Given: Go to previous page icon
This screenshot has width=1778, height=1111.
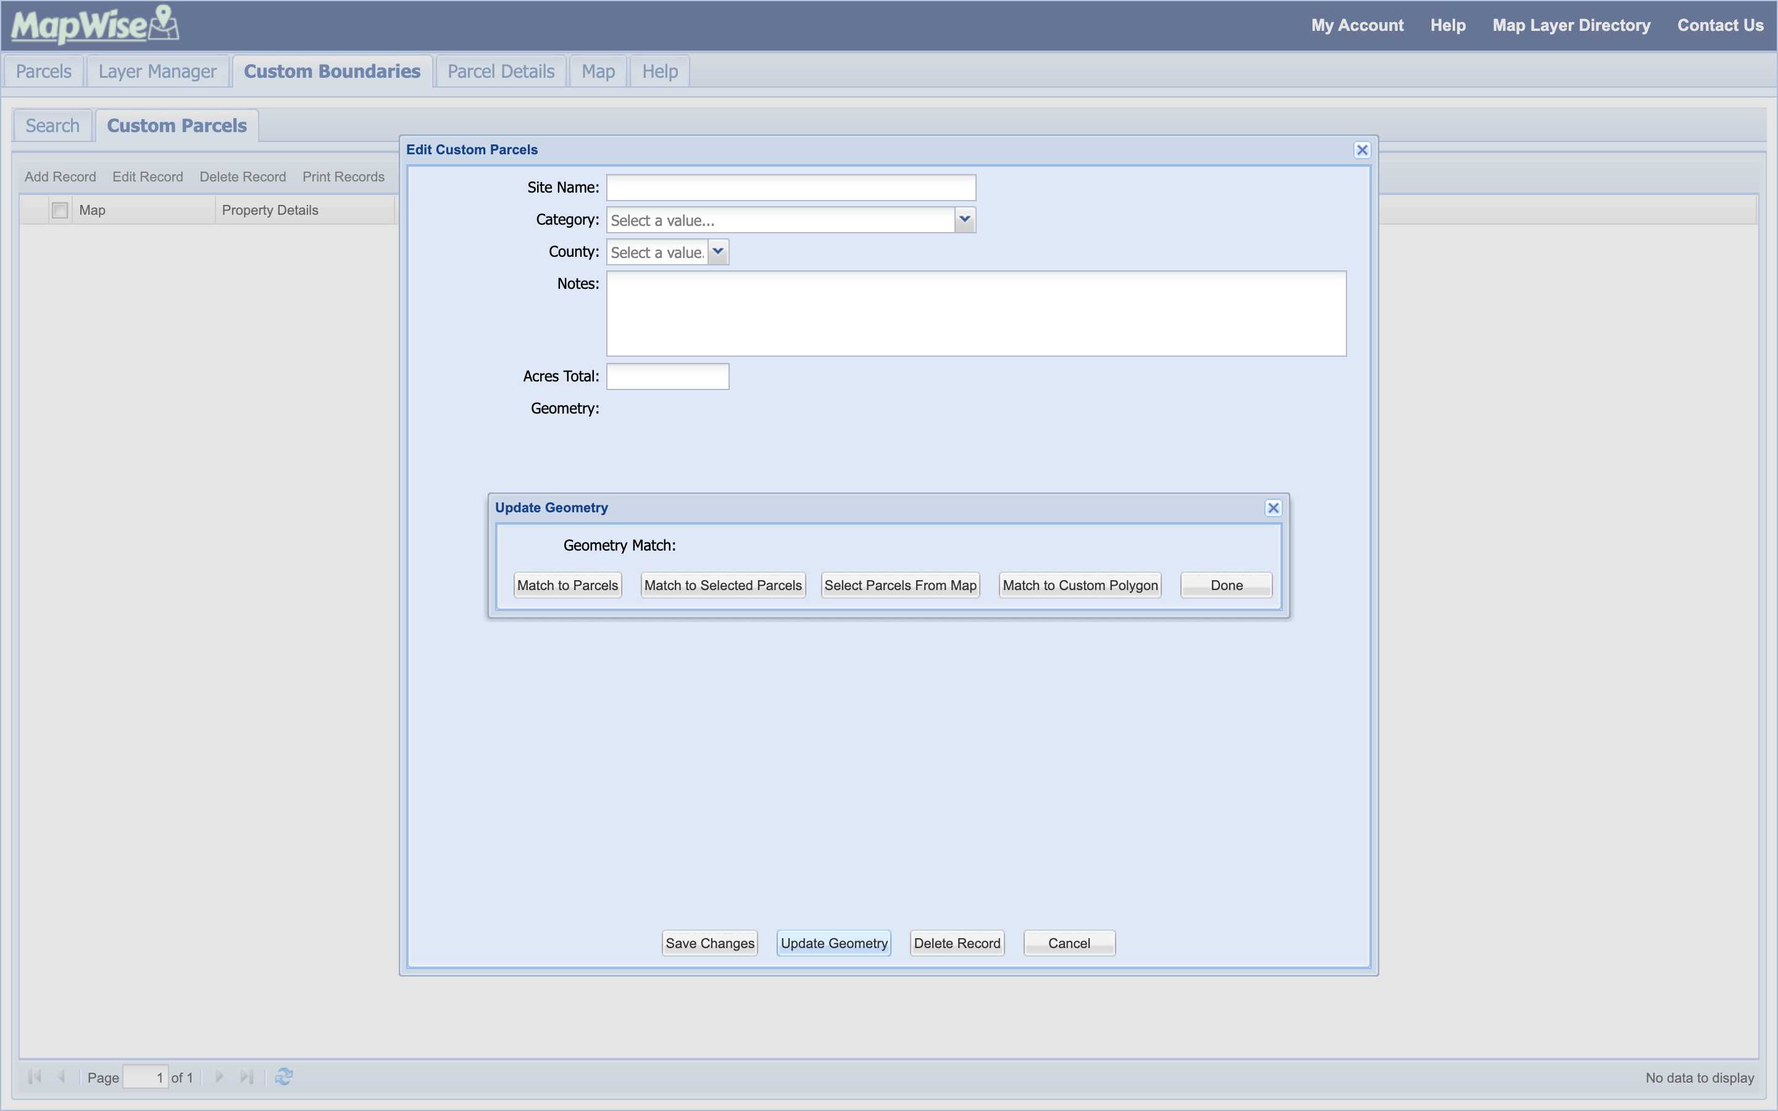Looking at the screenshot, I should coord(61,1076).
